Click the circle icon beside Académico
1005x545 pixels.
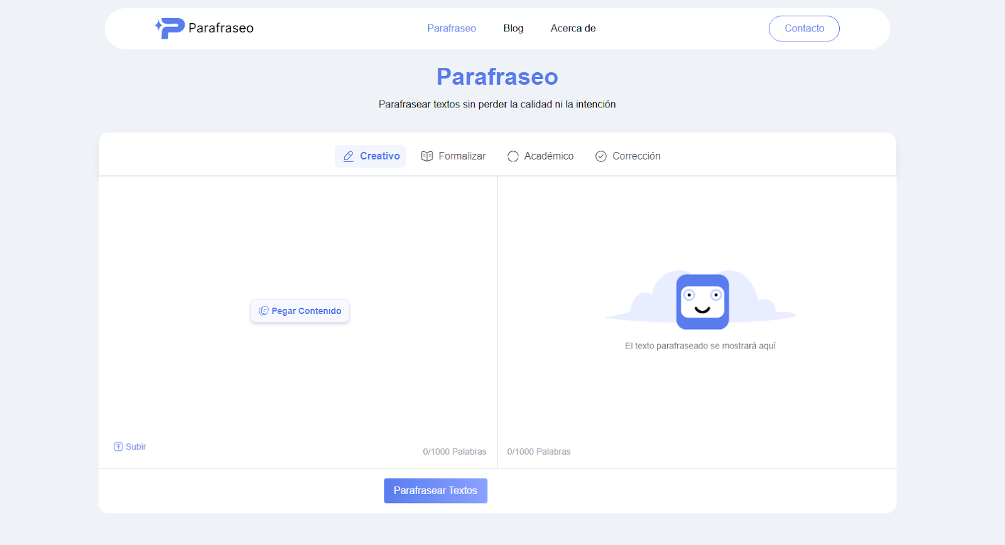(513, 156)
